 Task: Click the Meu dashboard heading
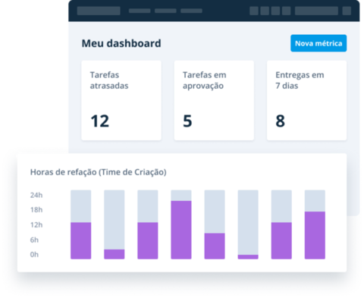[x=121, y=43]
